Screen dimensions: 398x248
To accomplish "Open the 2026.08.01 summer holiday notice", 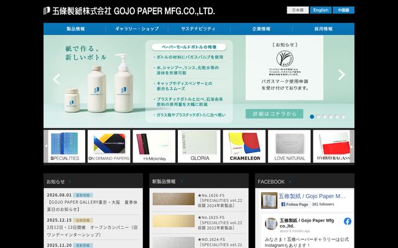I will click(x=93, y=206).
